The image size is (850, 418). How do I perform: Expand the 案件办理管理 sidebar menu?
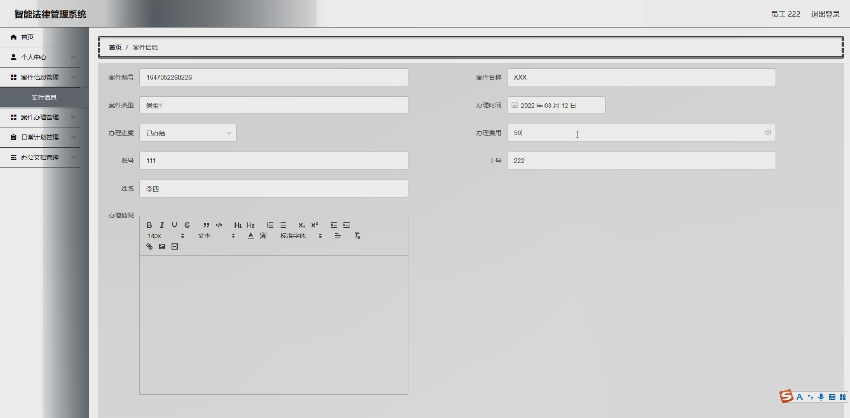[40, 117]
